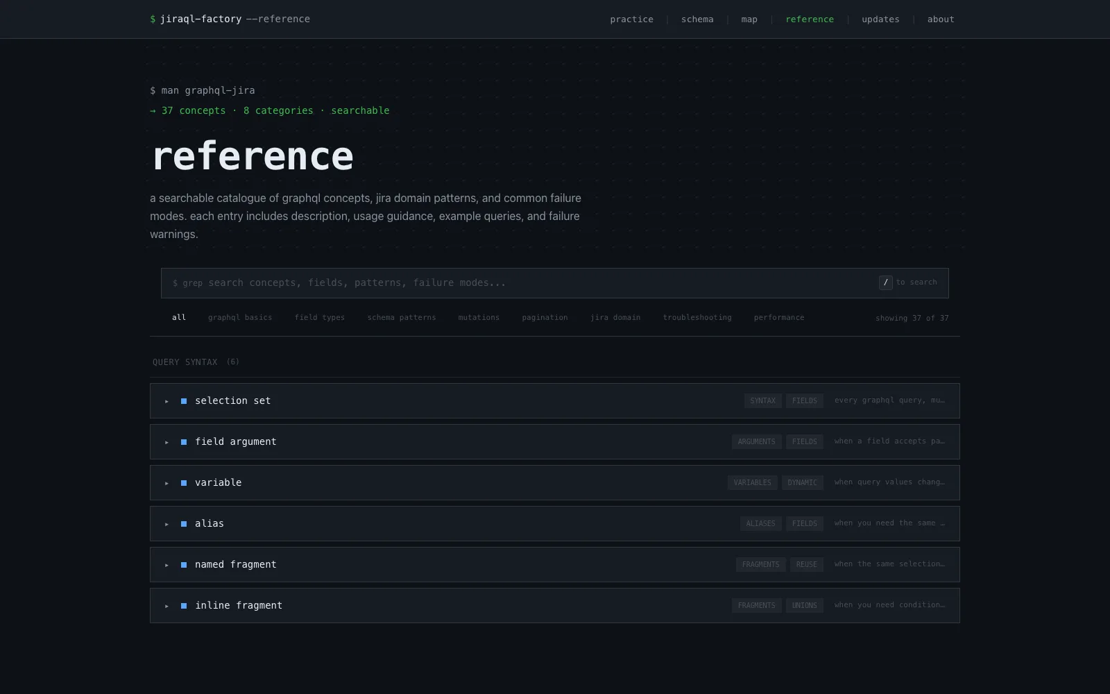The height and width of the screenshot is (694, 1110).
Task: Click the blue square icon beside variable
Action: 184,483
